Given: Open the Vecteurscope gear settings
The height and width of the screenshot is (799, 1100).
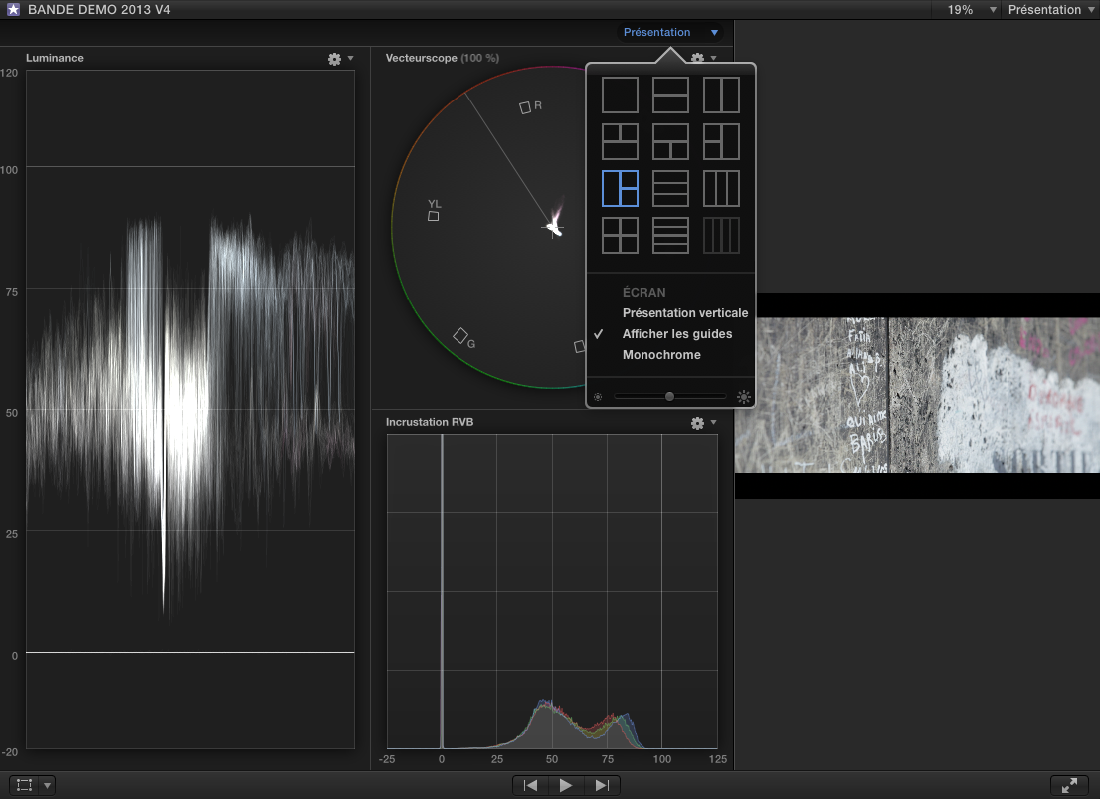Looking at the screenshot, I should coord(697,58).
